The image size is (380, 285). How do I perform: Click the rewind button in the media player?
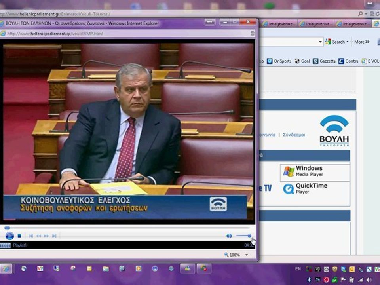[x=38, y=236]
